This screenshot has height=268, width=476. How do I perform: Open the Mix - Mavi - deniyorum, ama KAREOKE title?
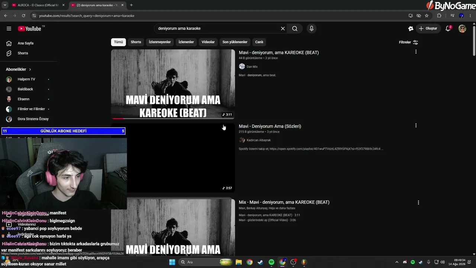tap(284, 202)
